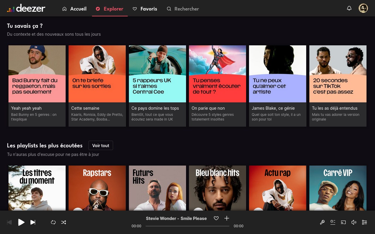Open the notifications bell
This screenshot has width=375, height=234.
349,8
